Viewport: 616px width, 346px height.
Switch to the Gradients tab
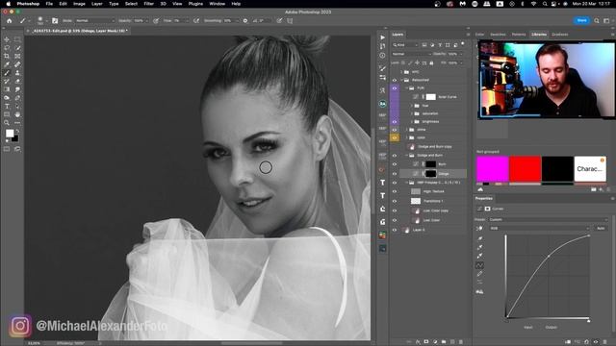(560, 35)
